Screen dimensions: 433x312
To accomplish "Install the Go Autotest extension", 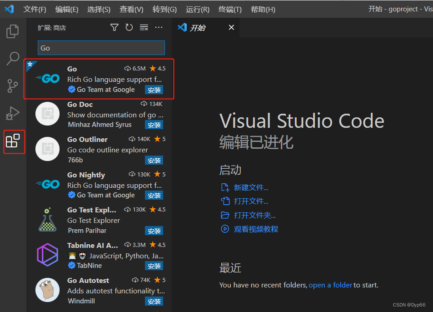I will [x=154, y=301].
